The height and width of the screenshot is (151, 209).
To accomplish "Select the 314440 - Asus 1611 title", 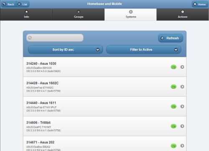I will [x=41, y=103].
